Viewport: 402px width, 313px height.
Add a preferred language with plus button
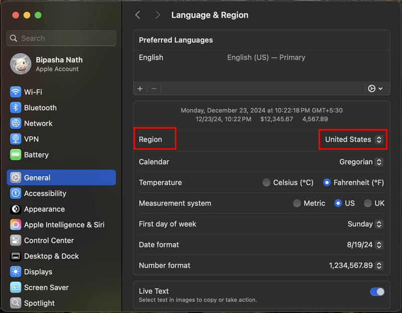point(140,88)
